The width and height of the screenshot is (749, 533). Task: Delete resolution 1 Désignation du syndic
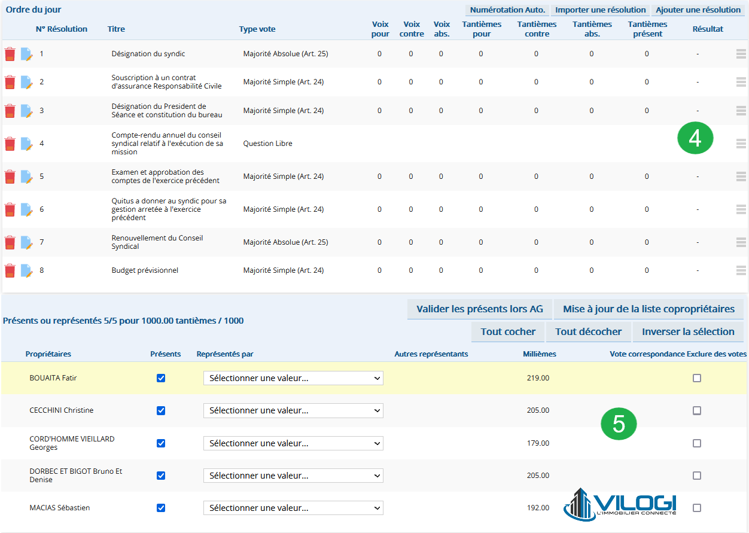10,54
